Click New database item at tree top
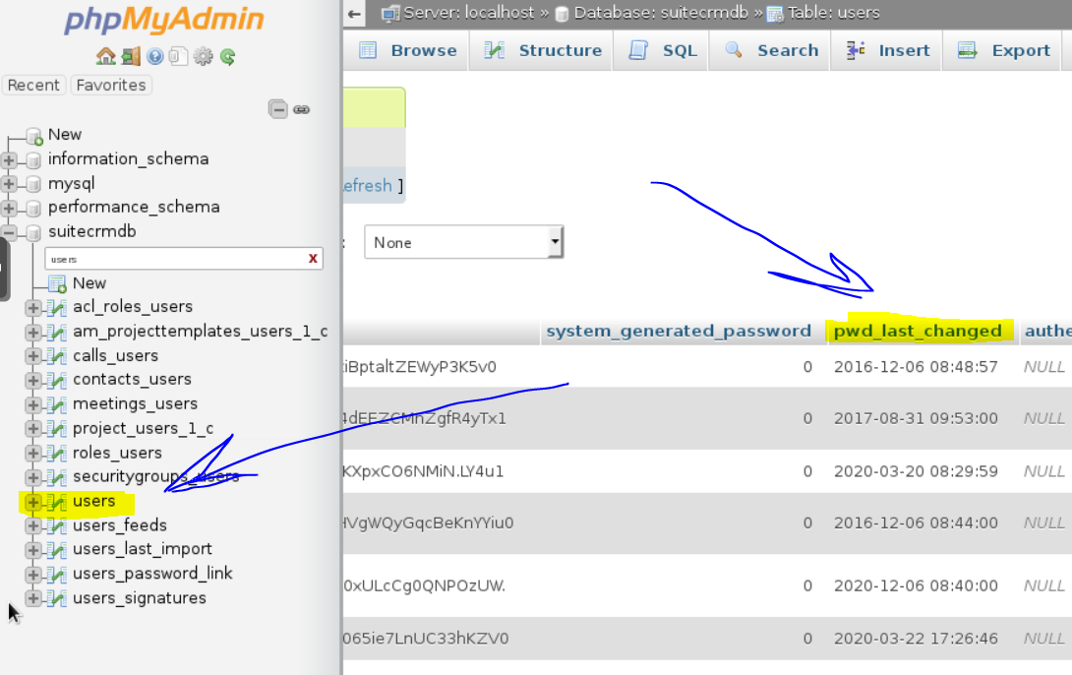The image size is (1072, 675). point(65,134)
